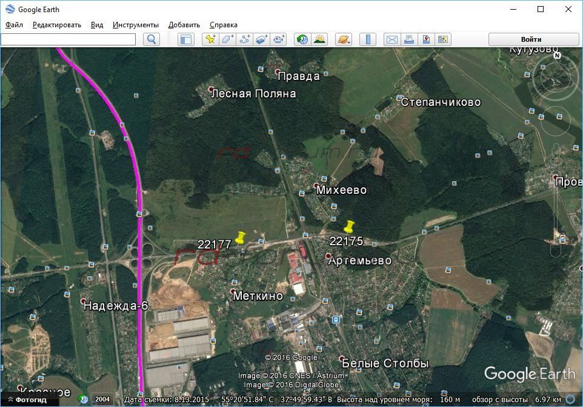Click the 2004 historical imagery button
This screenshot has width=583, height=407.
(x=102, y=400)
